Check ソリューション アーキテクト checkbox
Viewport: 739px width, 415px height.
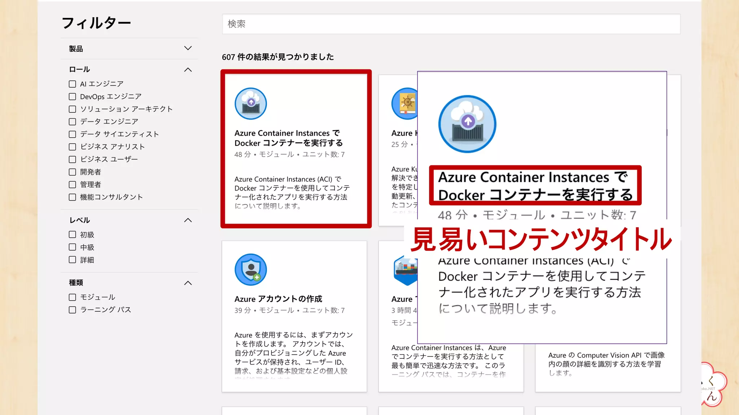[x=73, y=109]
